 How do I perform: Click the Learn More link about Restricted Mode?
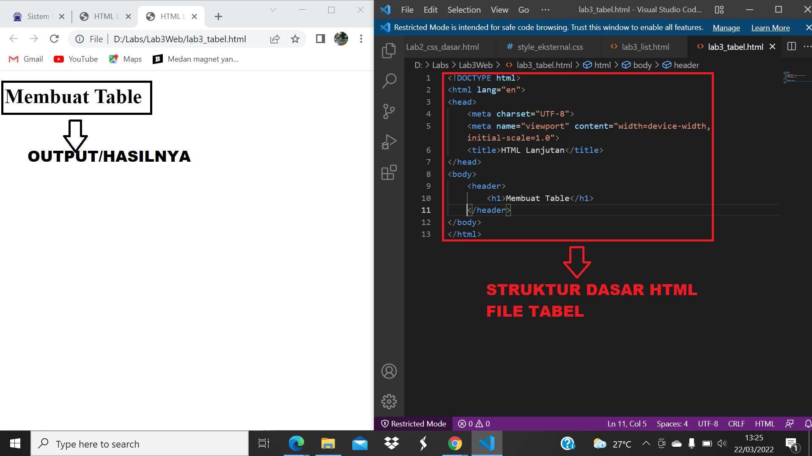(771, 27)
